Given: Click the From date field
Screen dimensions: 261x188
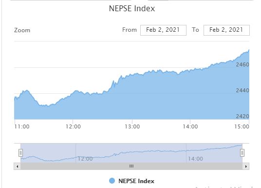Looking at the screenshot, I should (163, 30).
